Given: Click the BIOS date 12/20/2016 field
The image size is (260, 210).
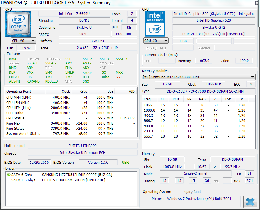Looking at the screenshot, I should coord(39,163).
